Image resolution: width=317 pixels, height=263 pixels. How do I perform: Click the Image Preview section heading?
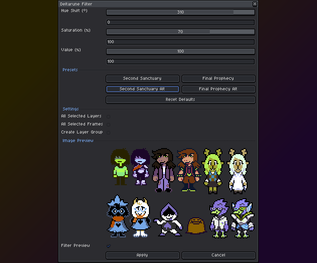coord(78,141)
